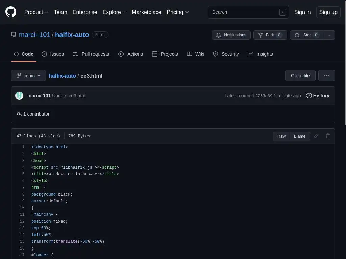Open Marketplace from the header
The height and width of the screenshot is (259, 346).
click(x=147, y=12)
